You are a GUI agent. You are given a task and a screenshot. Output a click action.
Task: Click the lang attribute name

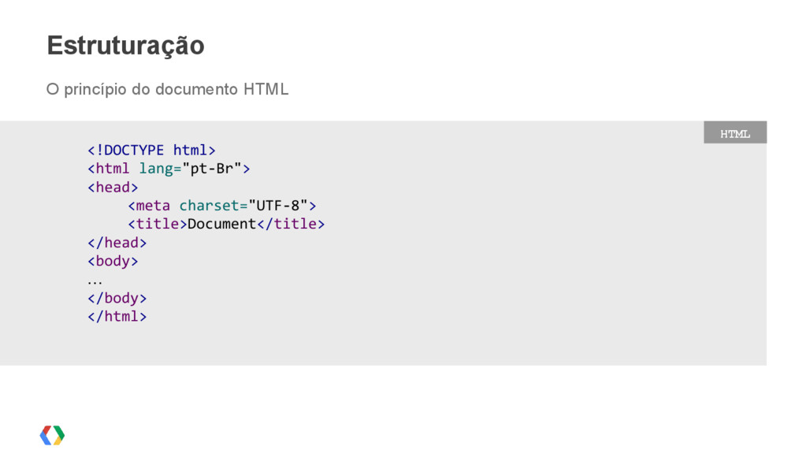click(156, 169)
